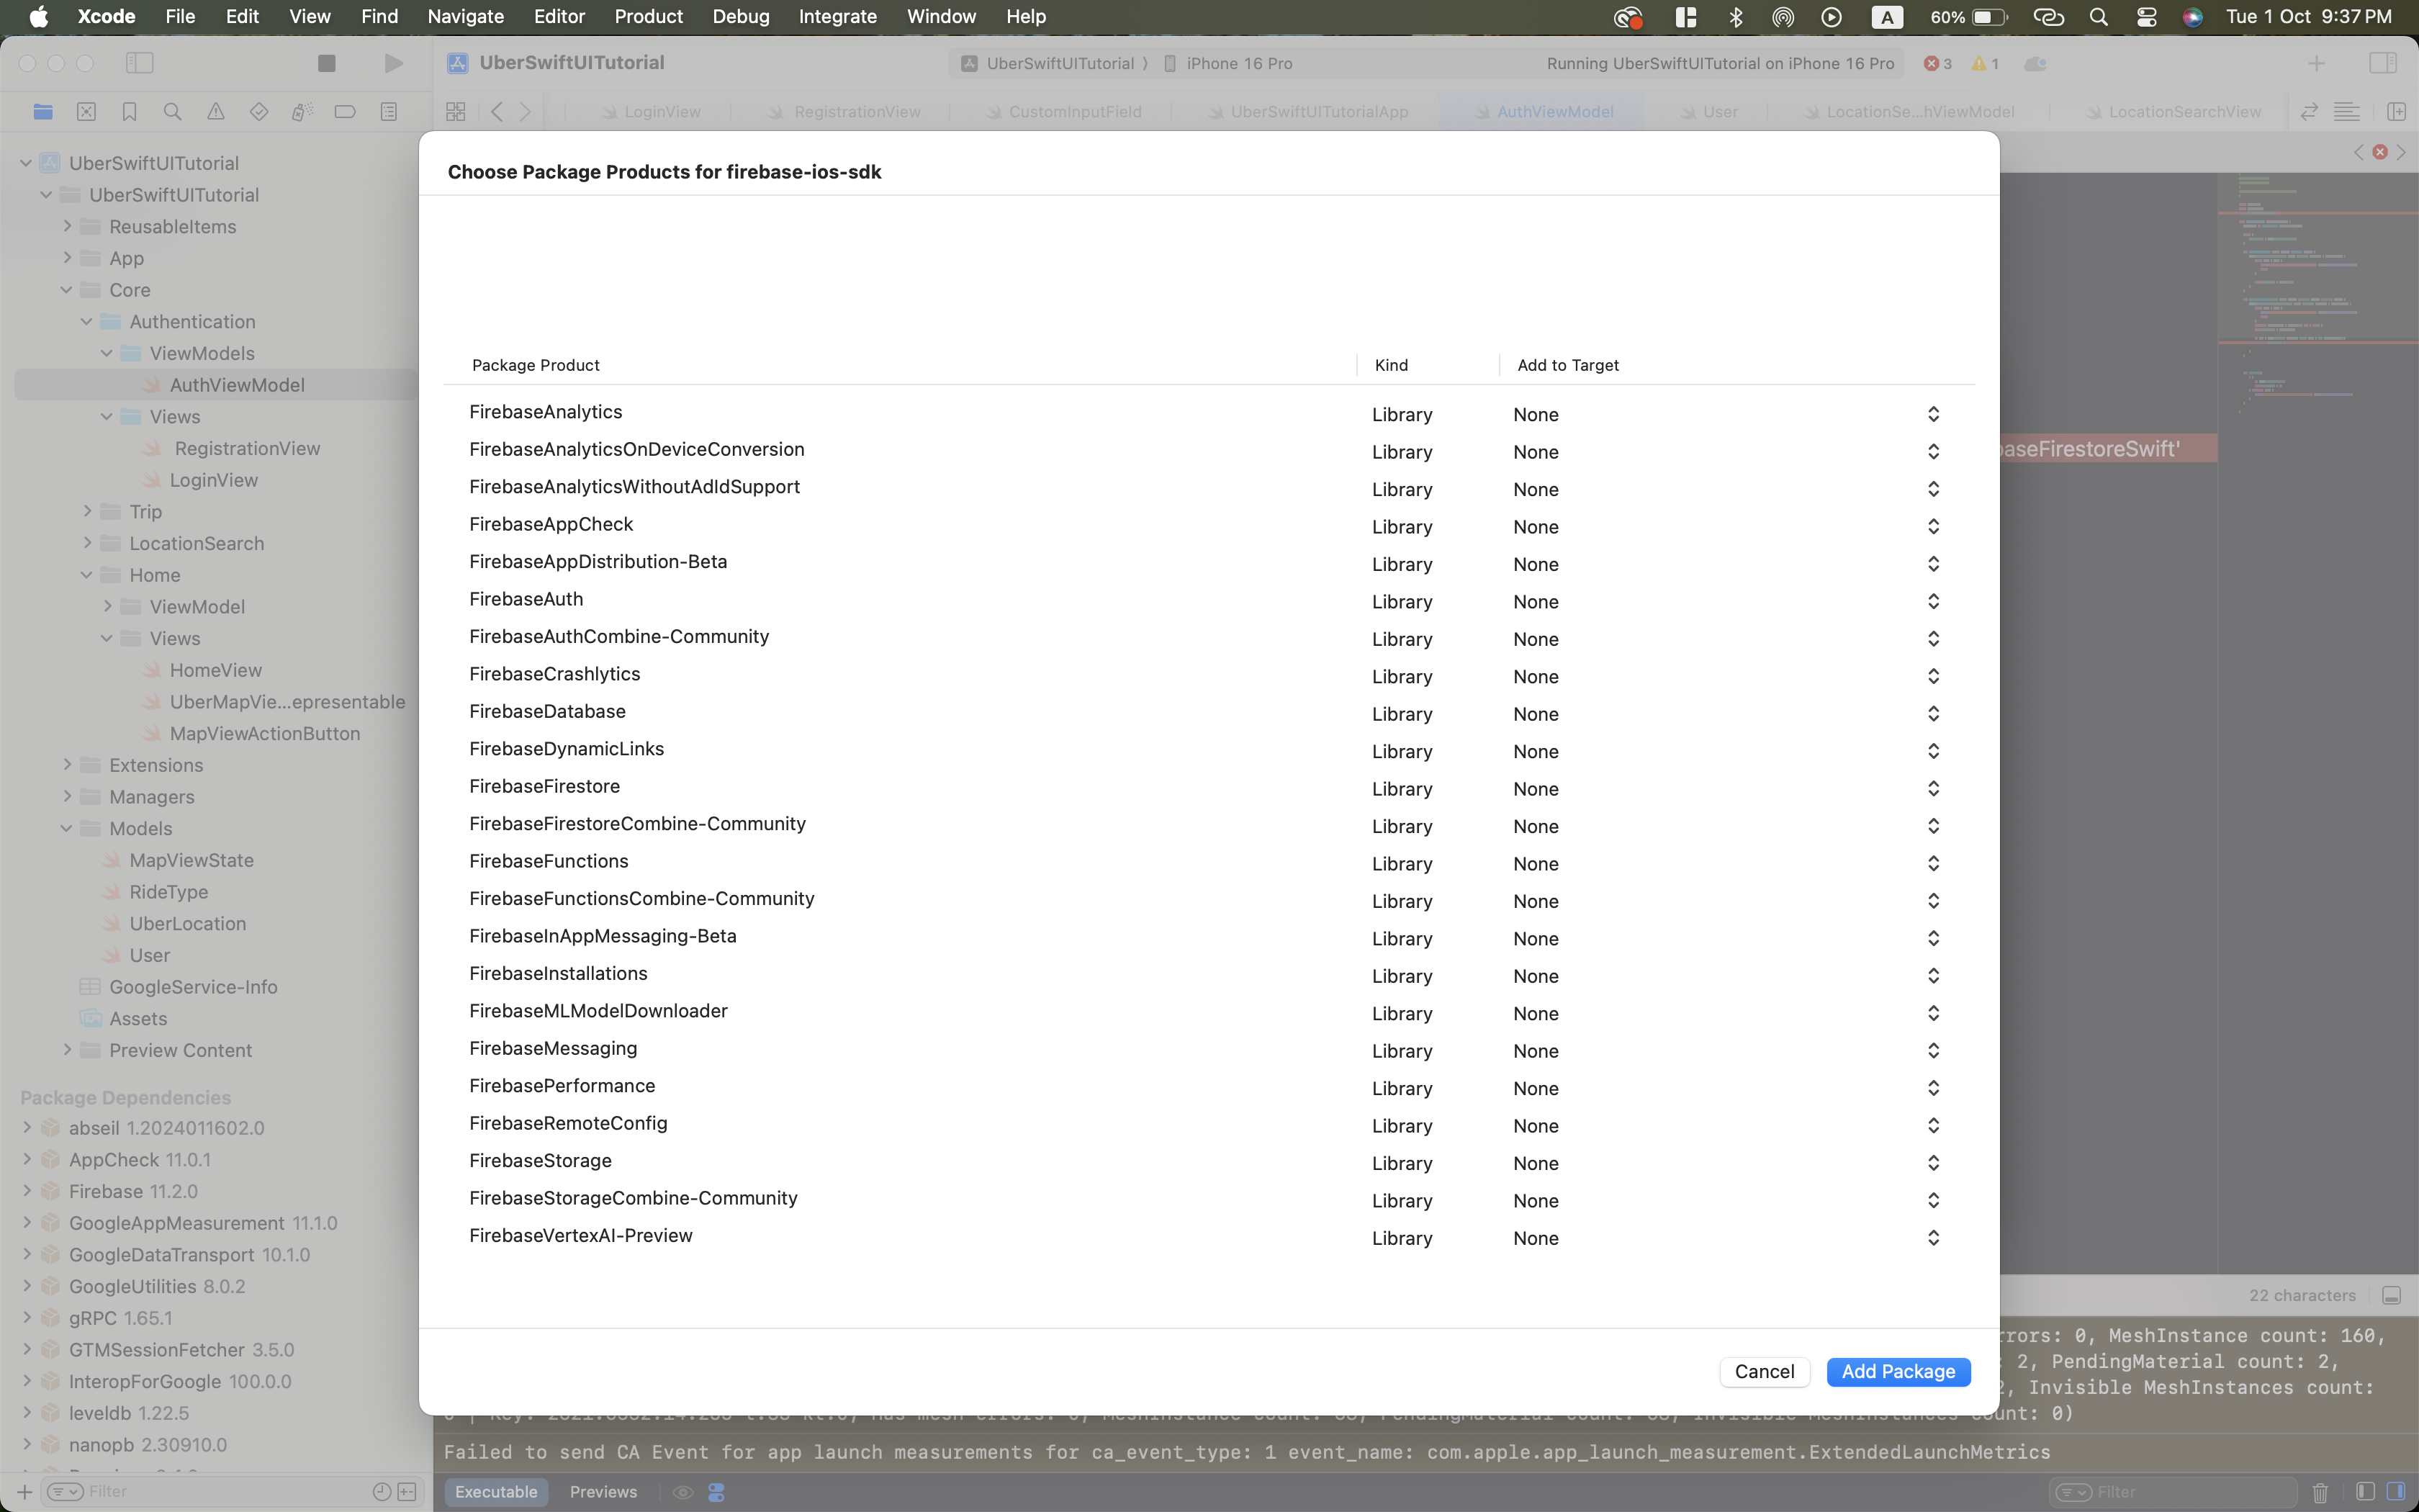Screen dimensions: 2419x1512
Task: Click the yellow warning count indicator
Action: (1985, 63)
